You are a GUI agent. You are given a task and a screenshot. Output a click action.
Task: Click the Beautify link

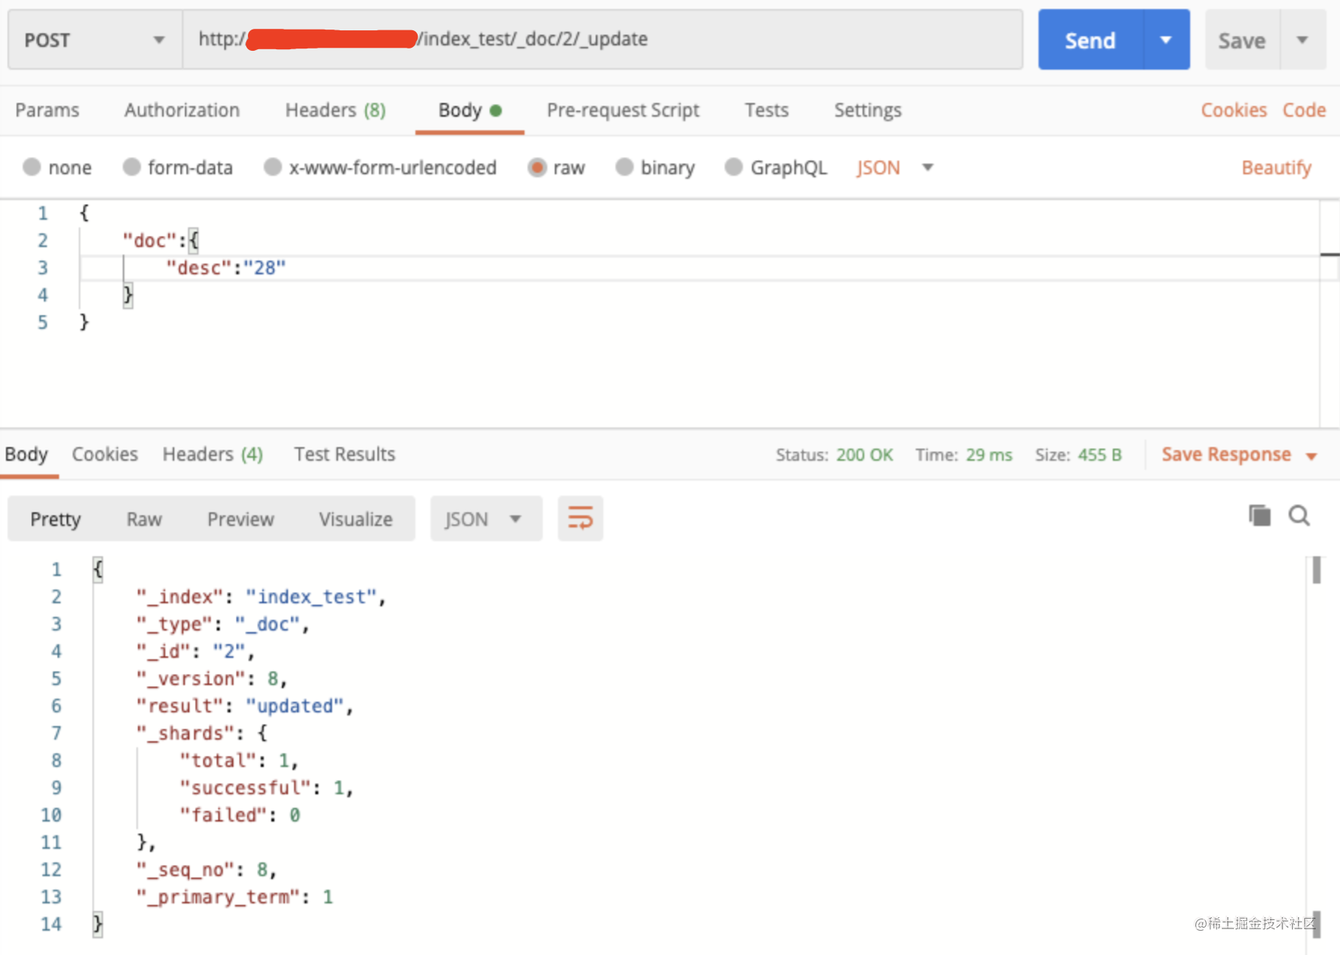(1276, 168)
